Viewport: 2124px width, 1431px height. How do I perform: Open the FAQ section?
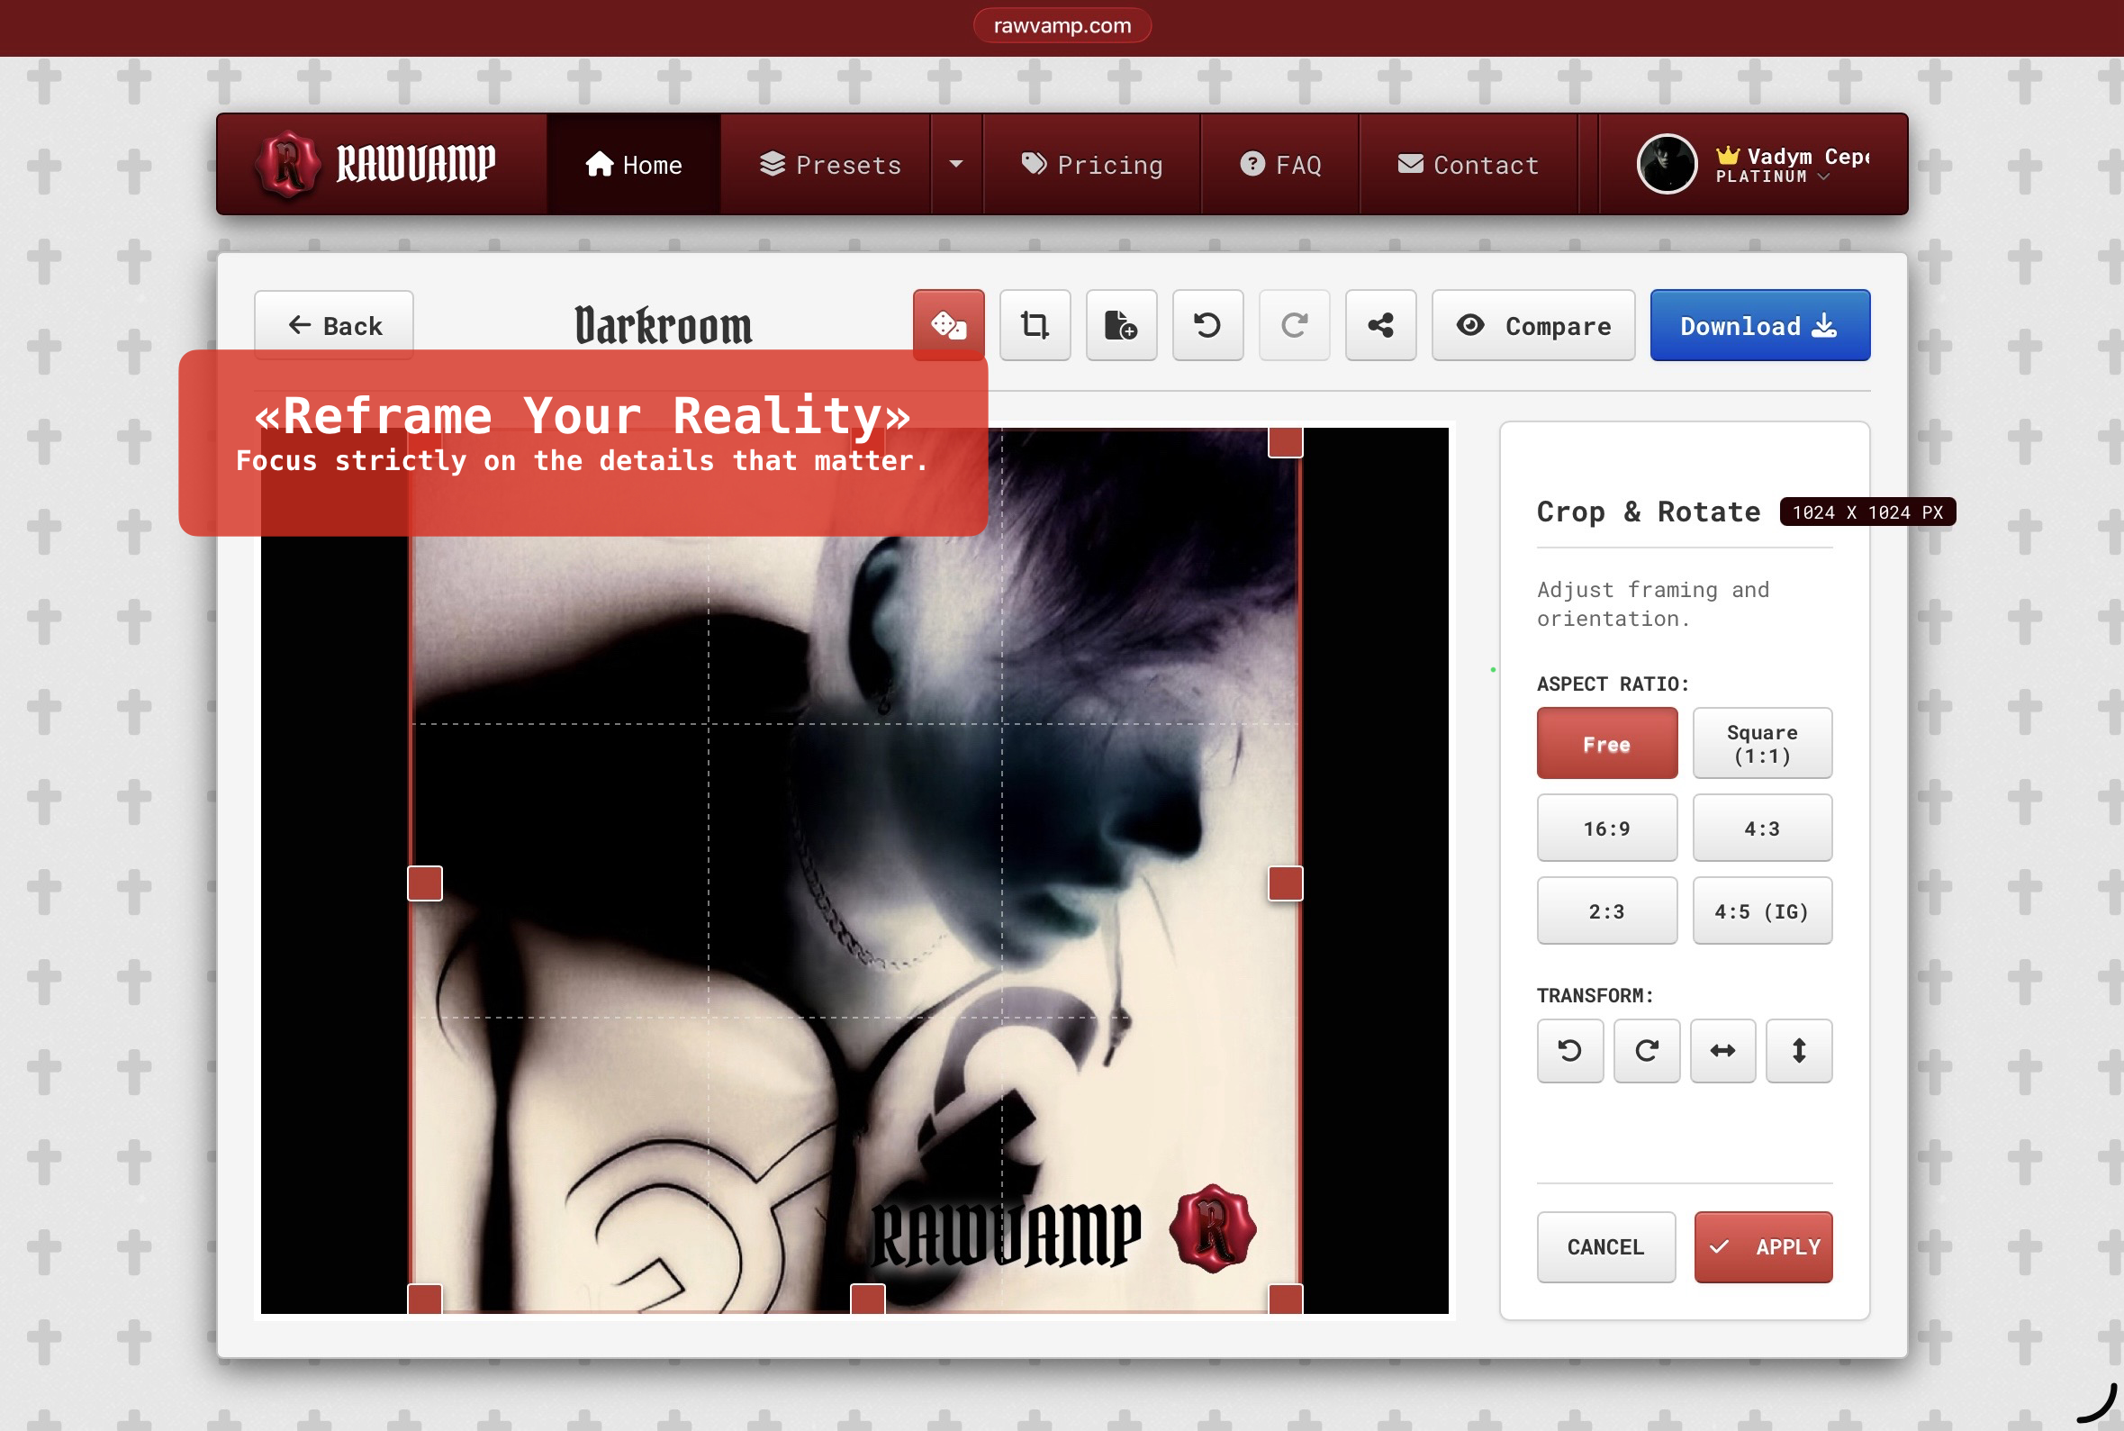pos(1279,164)
